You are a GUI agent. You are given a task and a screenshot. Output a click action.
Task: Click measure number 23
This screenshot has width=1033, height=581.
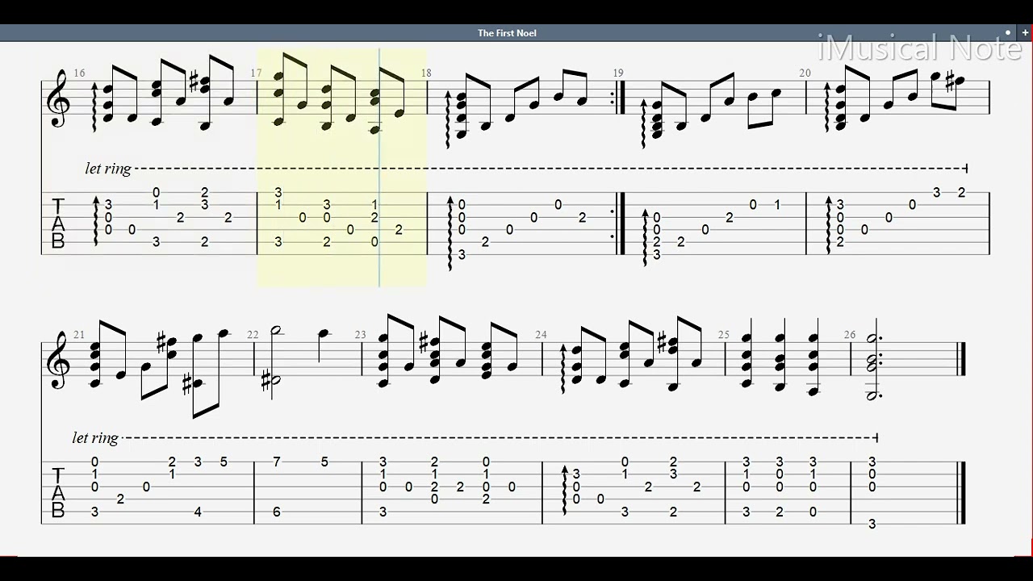tap(360, 335)
